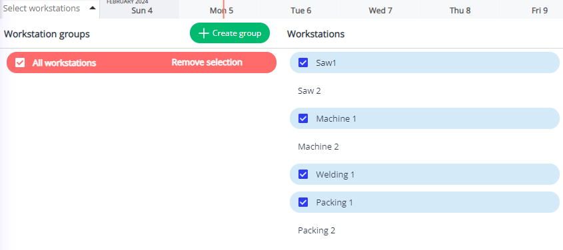Click the Mon 5 date header
Viewport: 563px width, 250px height.
pos(222,11)
